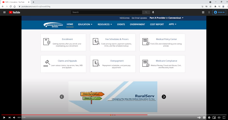Play the YouTube video

[x=4, y=117]
